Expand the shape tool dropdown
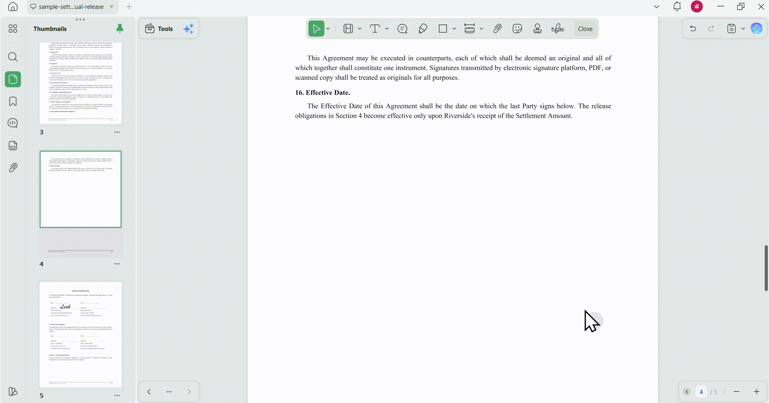This screenshot has width=769, height=403. pyautogui.click(x=454, y=29)
